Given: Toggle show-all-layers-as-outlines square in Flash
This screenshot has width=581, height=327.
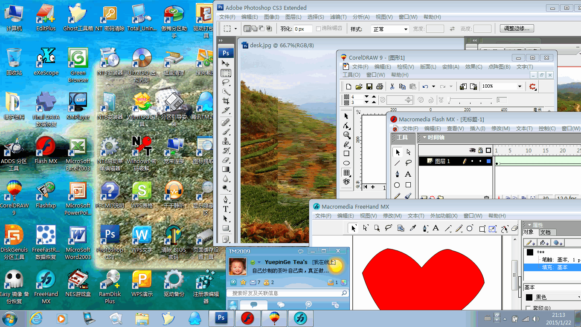Looking at the screenshot, I should 488,150.
